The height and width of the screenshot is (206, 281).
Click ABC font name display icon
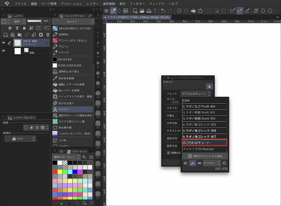coord(200,163)
